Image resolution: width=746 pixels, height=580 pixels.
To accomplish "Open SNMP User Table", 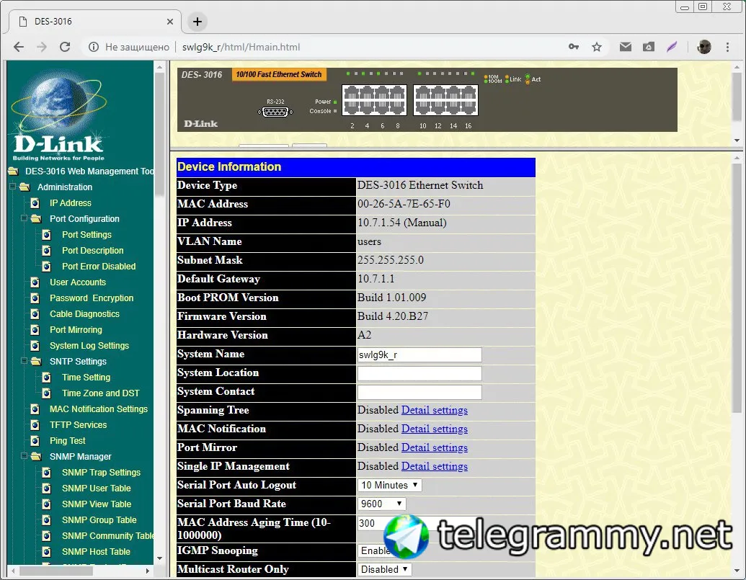I will [96, 488].
